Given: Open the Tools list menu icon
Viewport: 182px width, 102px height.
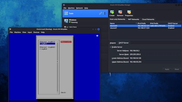Looking at the screenshot, I should [x=104, y=13].
